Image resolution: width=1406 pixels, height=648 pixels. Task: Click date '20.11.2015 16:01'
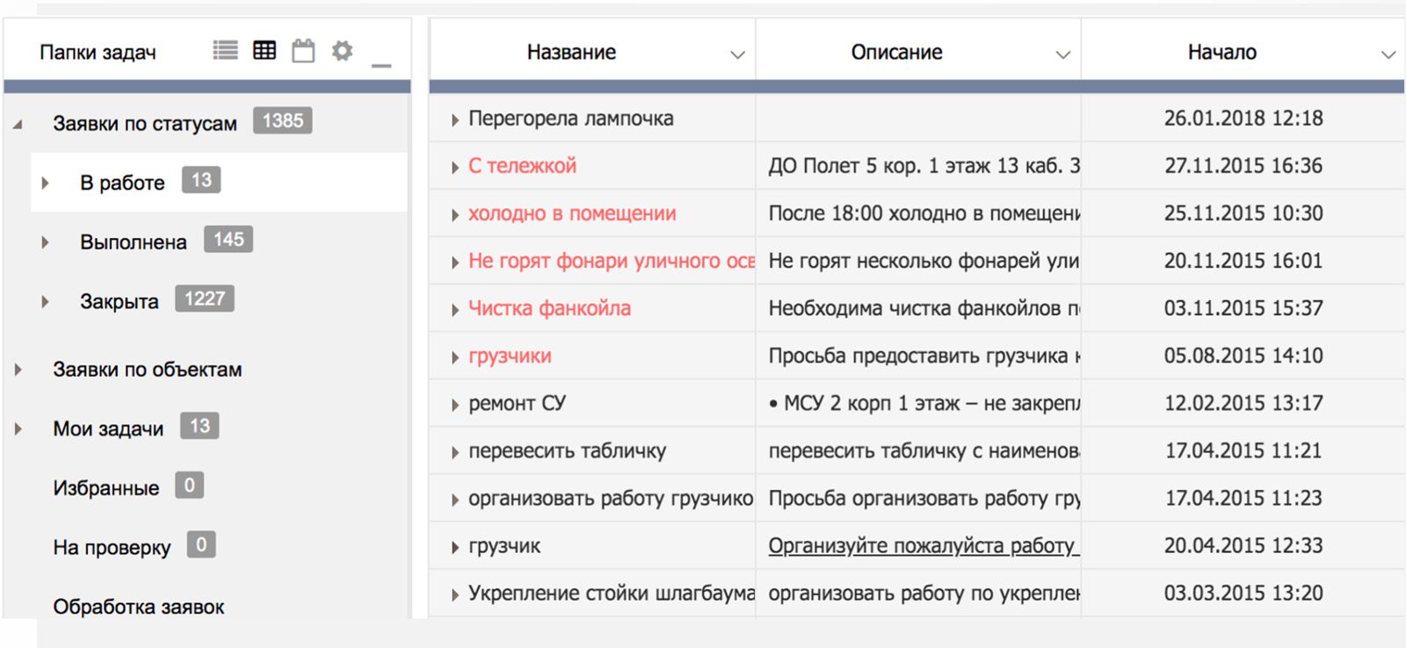pos(1243,260)
